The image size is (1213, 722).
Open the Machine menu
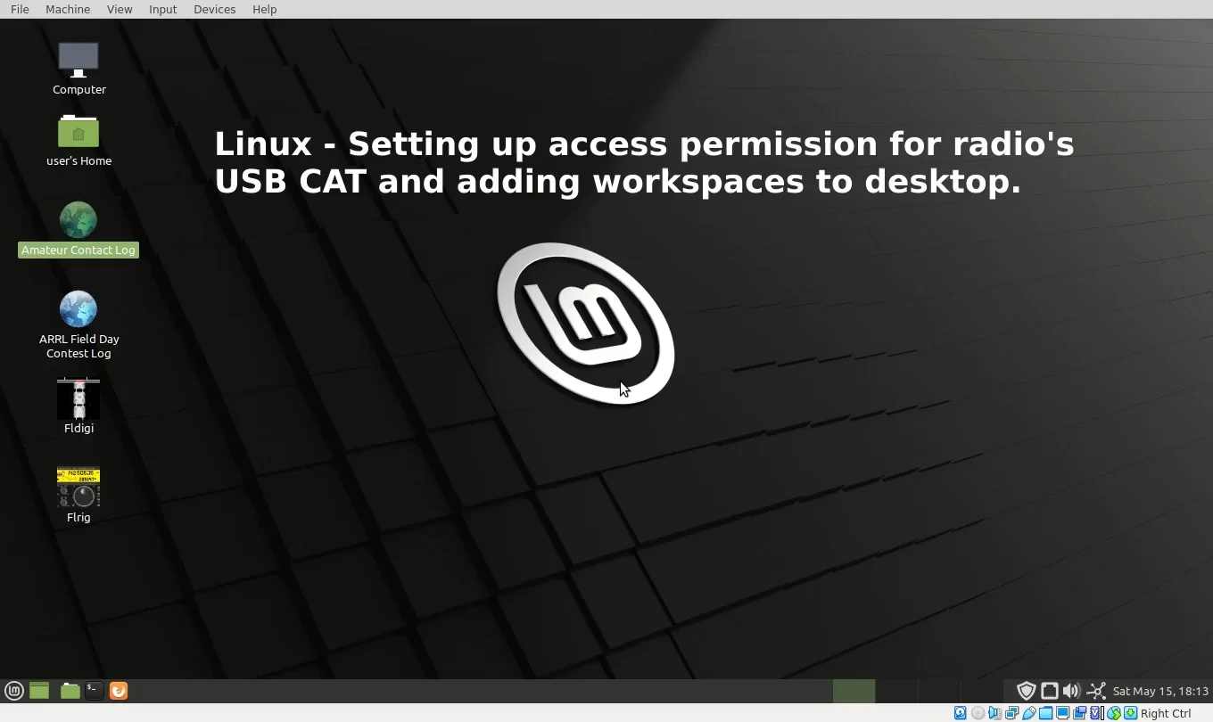coord(68,9)
